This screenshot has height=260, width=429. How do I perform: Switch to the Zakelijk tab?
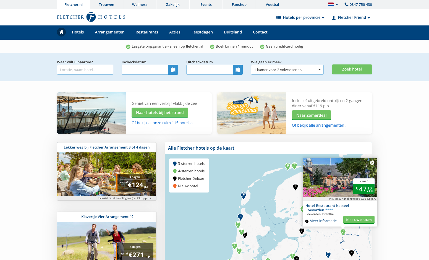pos(173,4)
